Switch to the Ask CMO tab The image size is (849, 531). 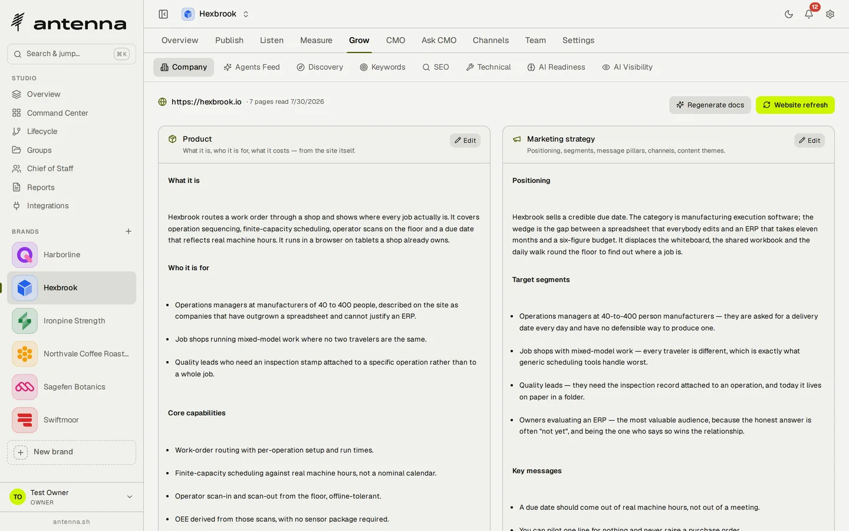point(439,40)
